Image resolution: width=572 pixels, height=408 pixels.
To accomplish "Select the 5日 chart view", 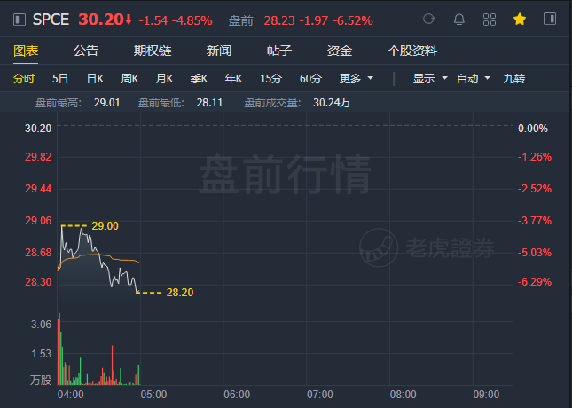I will point(60,78).
